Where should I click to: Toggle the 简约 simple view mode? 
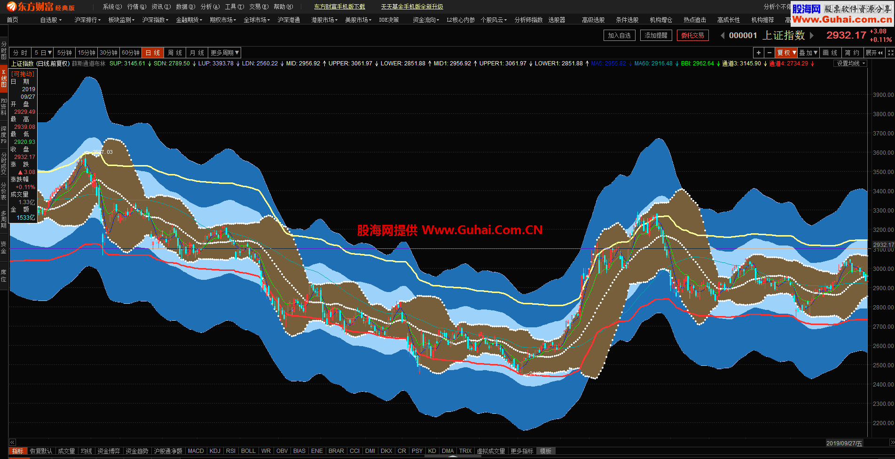[852, 53]
